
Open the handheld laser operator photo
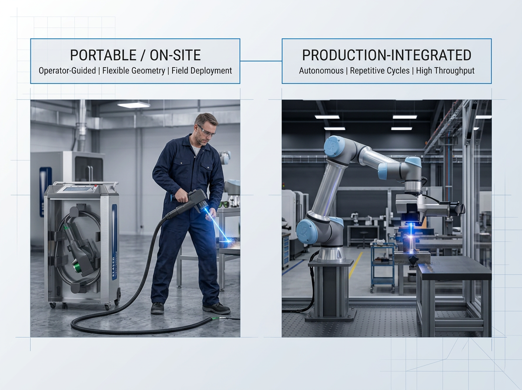click(x=135, y=219)
